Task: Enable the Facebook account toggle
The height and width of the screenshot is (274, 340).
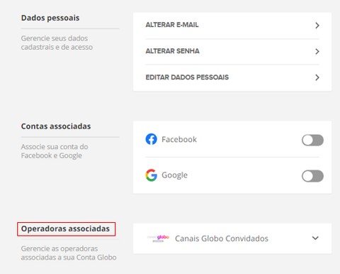Action: click(312, 141)
